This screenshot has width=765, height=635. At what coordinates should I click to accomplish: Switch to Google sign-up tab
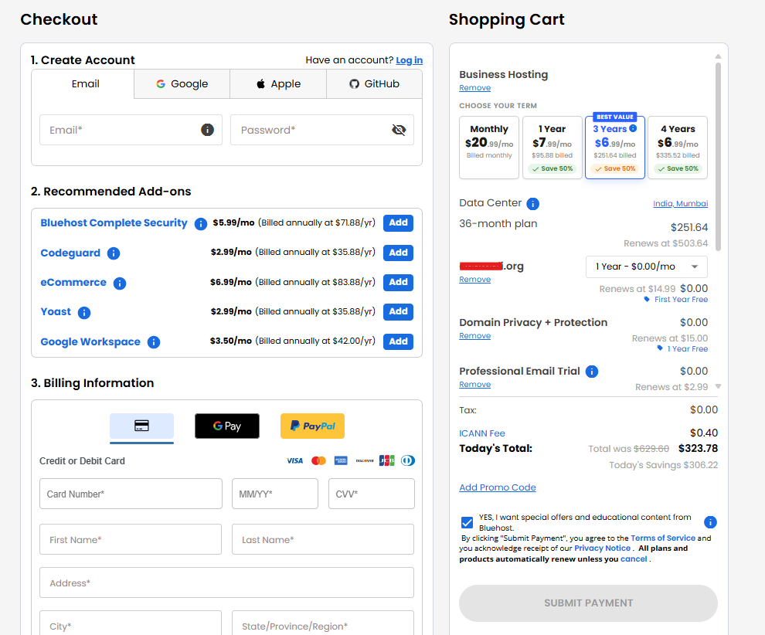point(182,84)
